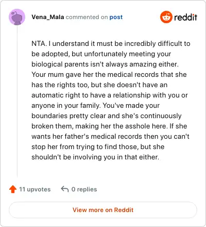Click the line "biological parents isn't always amazing either"
This screenshot has height=227, width=206.
pyautogui.click(x=105, y=64)
